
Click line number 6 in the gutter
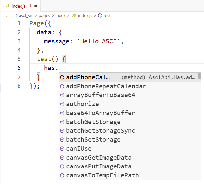(x=19, y=68)
